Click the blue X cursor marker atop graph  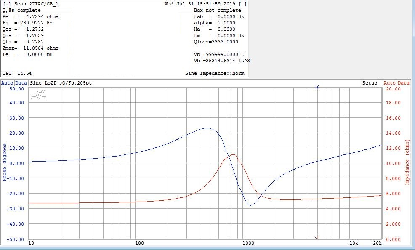point(317,87)
